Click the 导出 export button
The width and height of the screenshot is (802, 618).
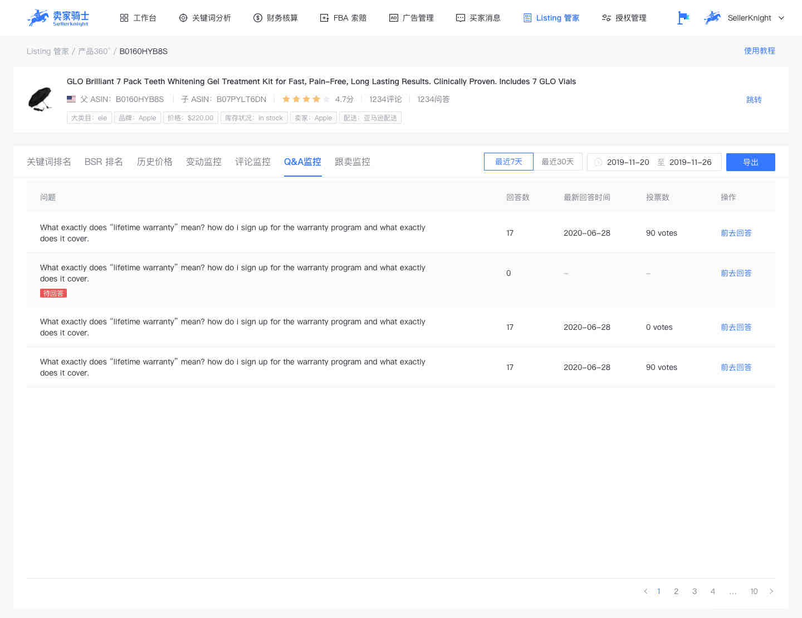(x=751, y=162)
